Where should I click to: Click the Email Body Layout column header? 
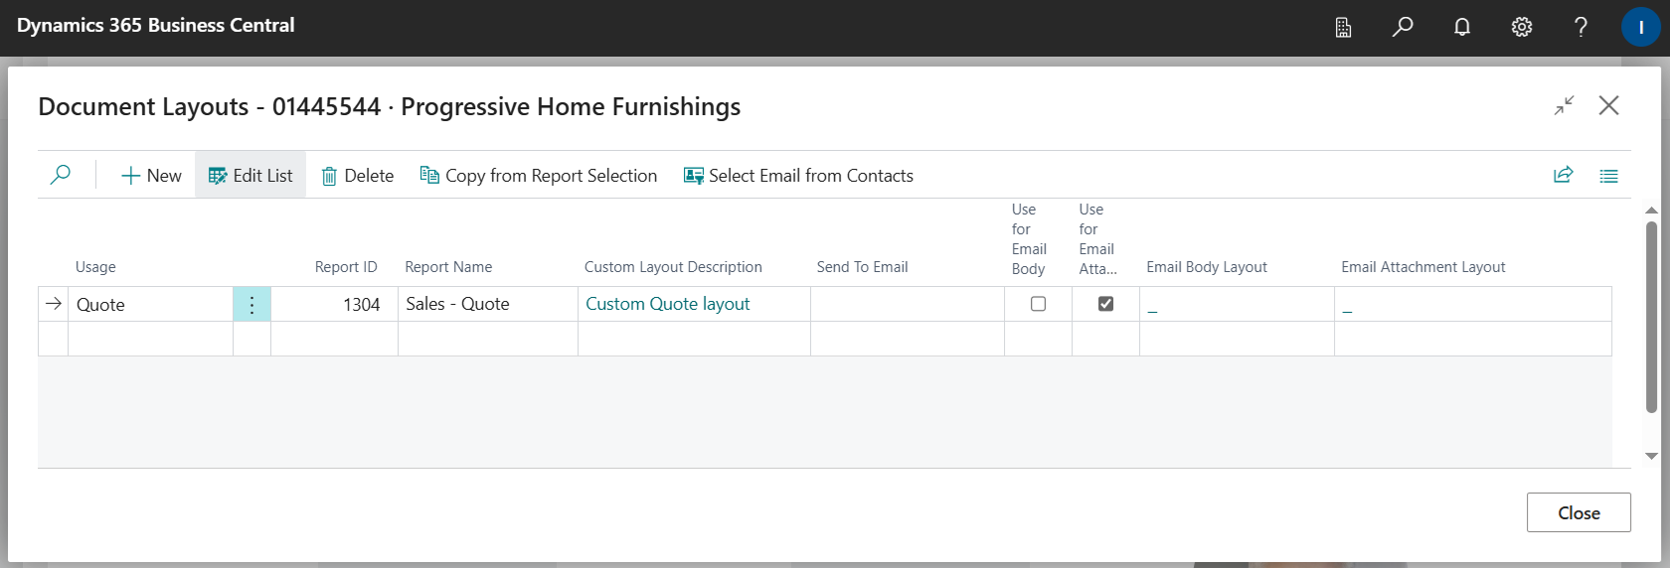pyautogui.click(x=1207, y=267)
